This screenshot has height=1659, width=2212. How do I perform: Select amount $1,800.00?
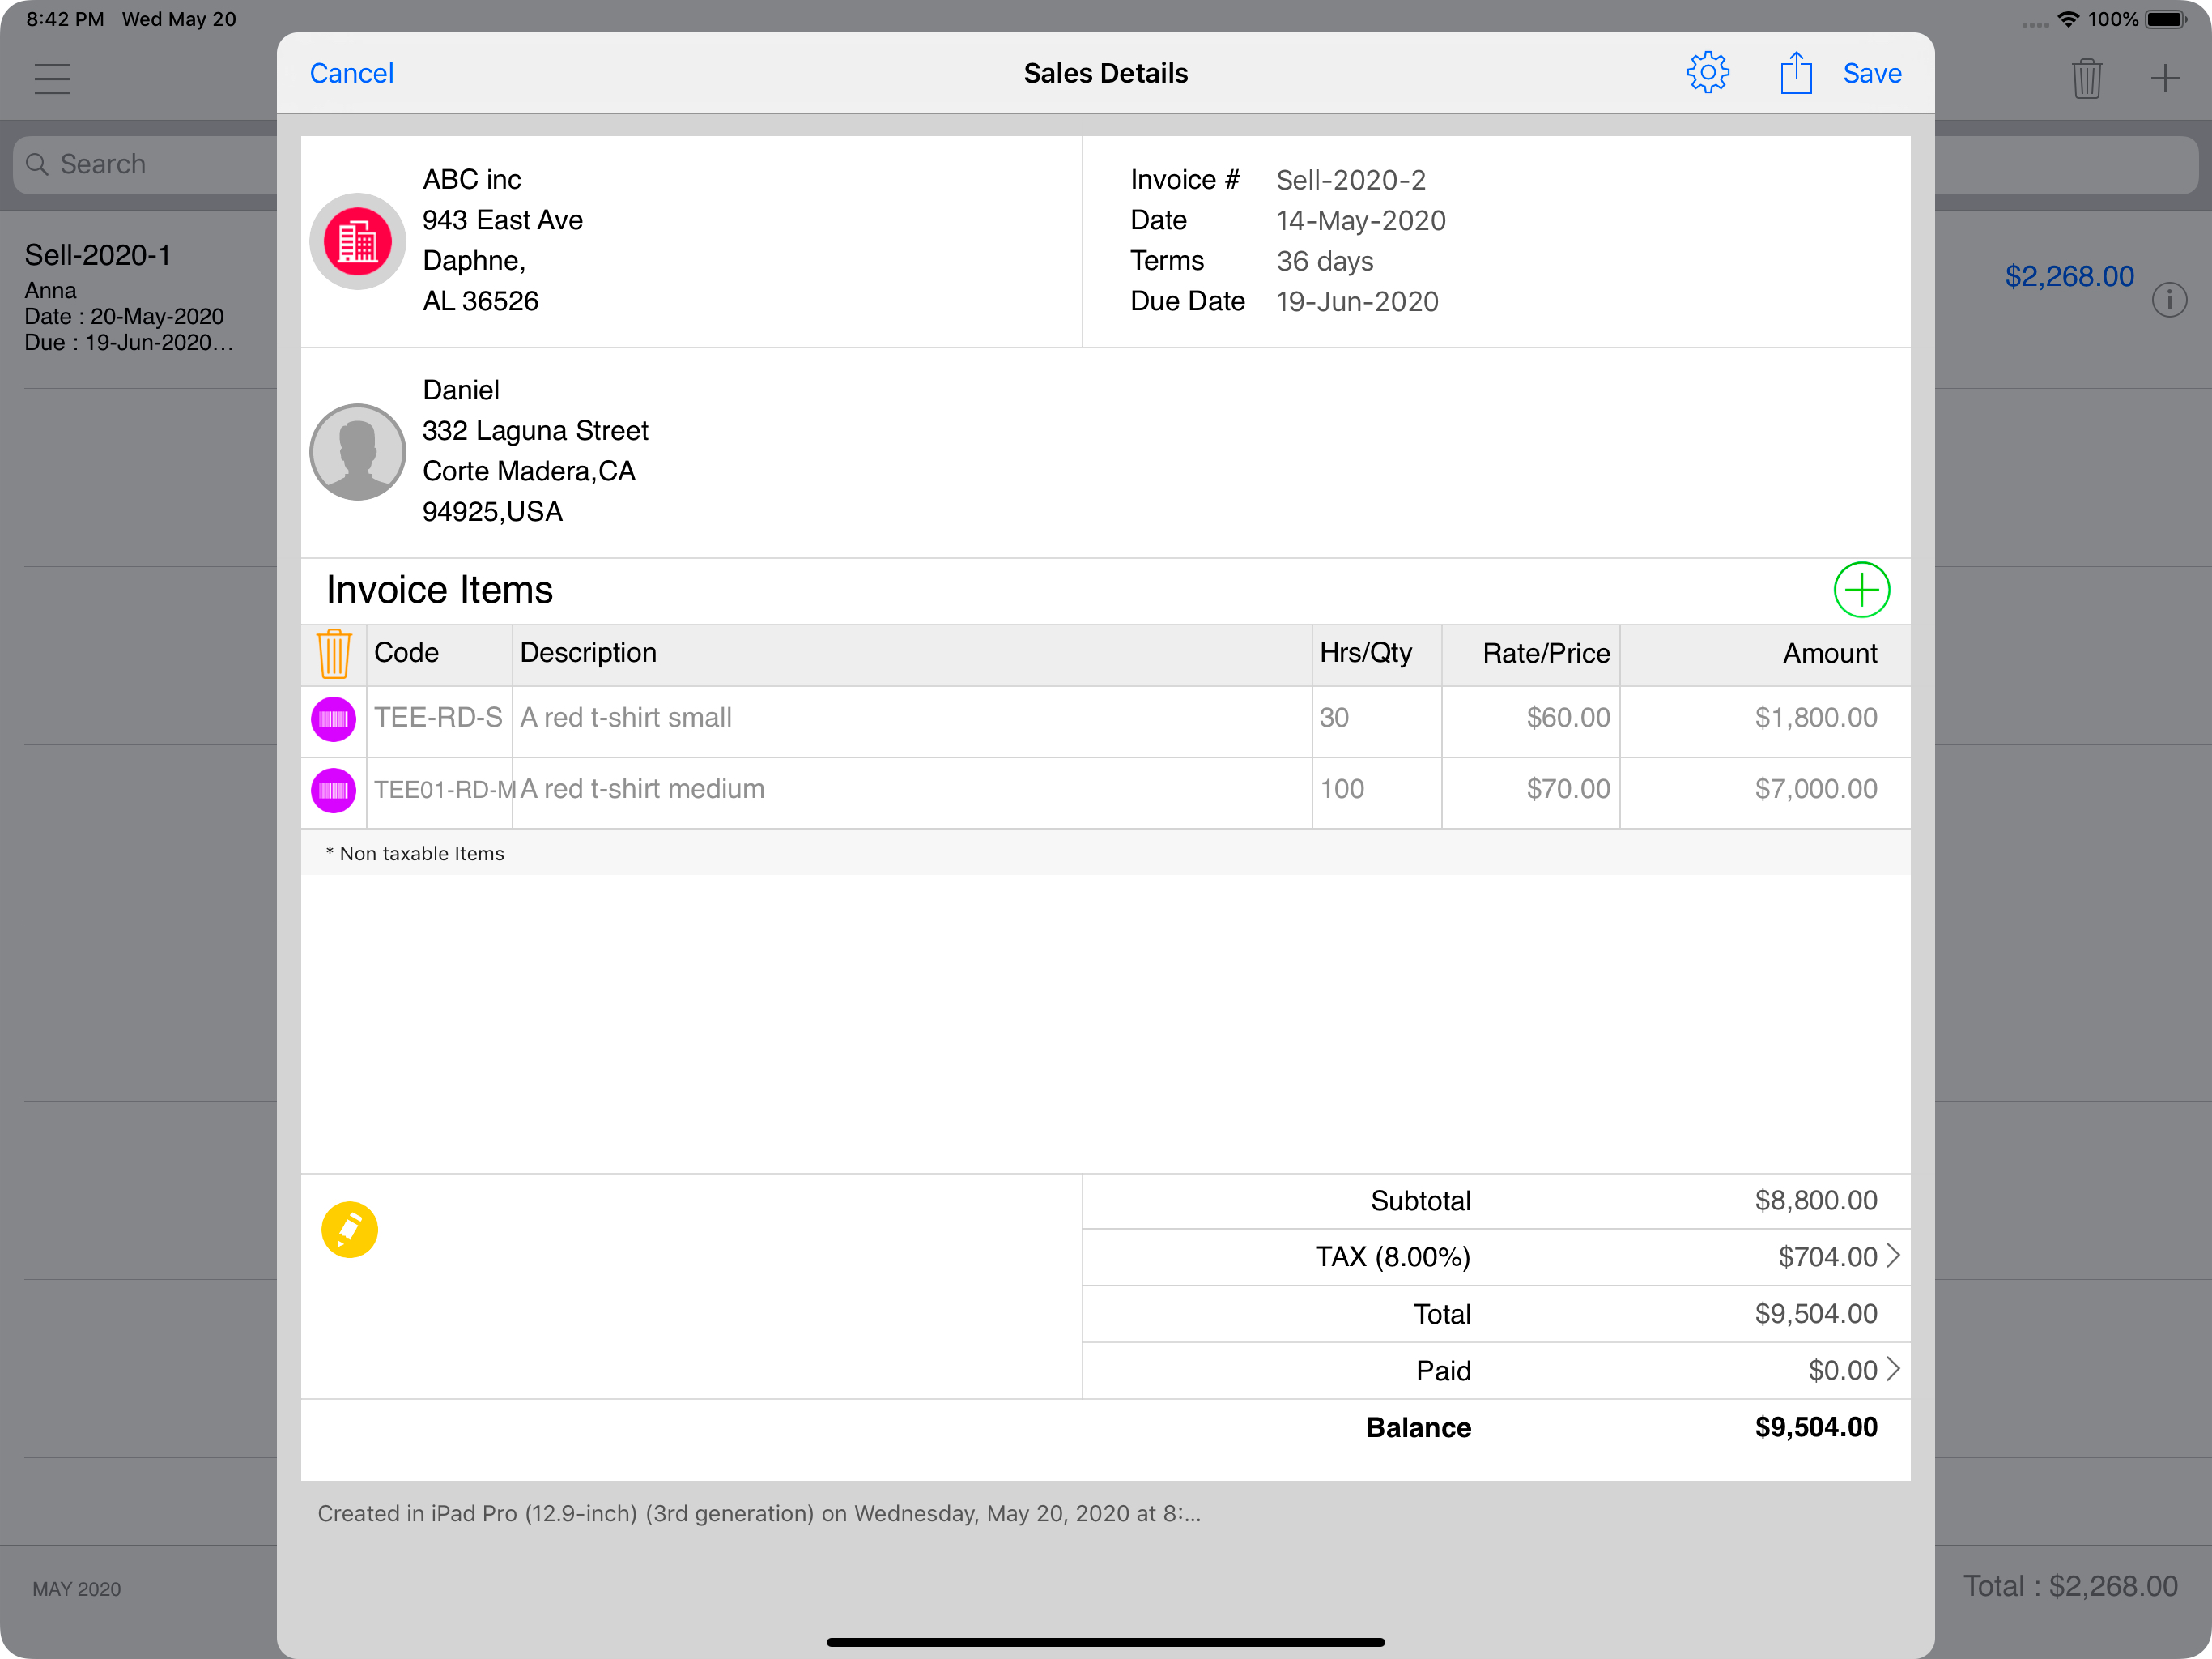point(1764,719)
